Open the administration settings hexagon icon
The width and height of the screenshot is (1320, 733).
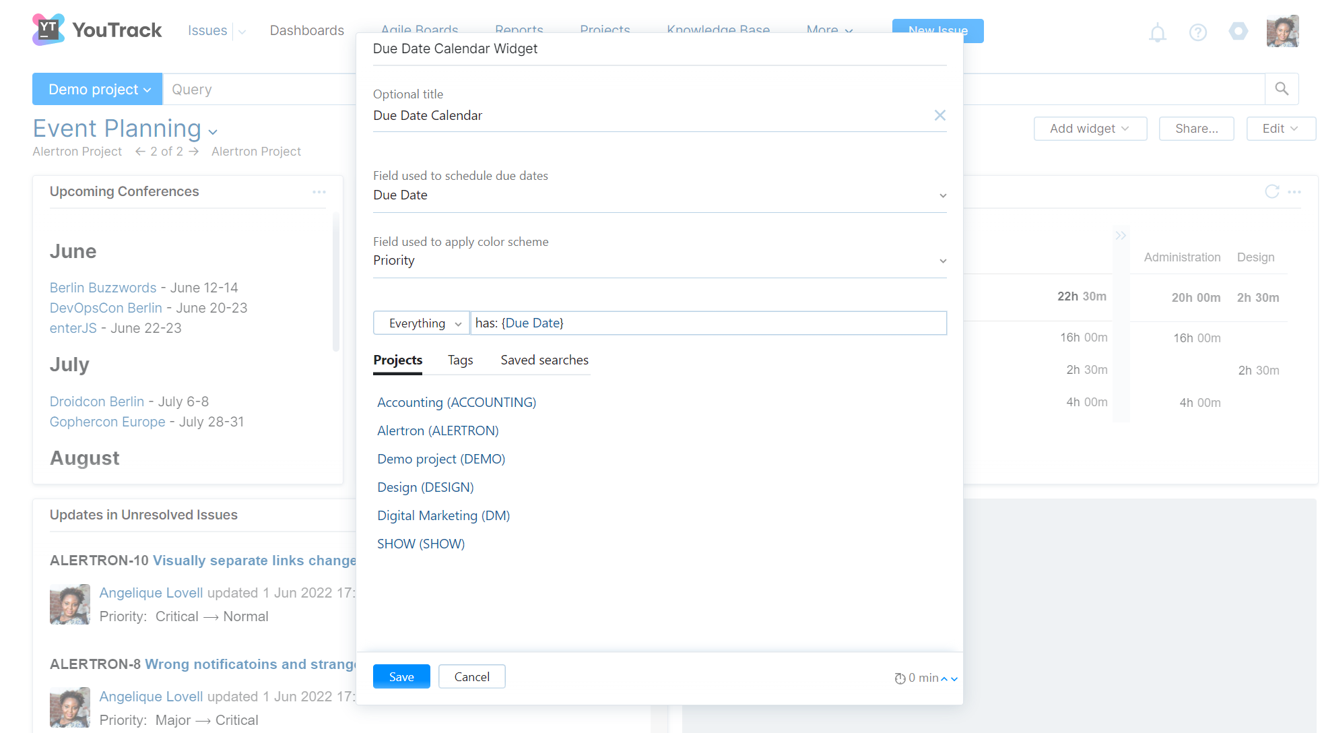pyautogui.click(x=1239, y=32)
